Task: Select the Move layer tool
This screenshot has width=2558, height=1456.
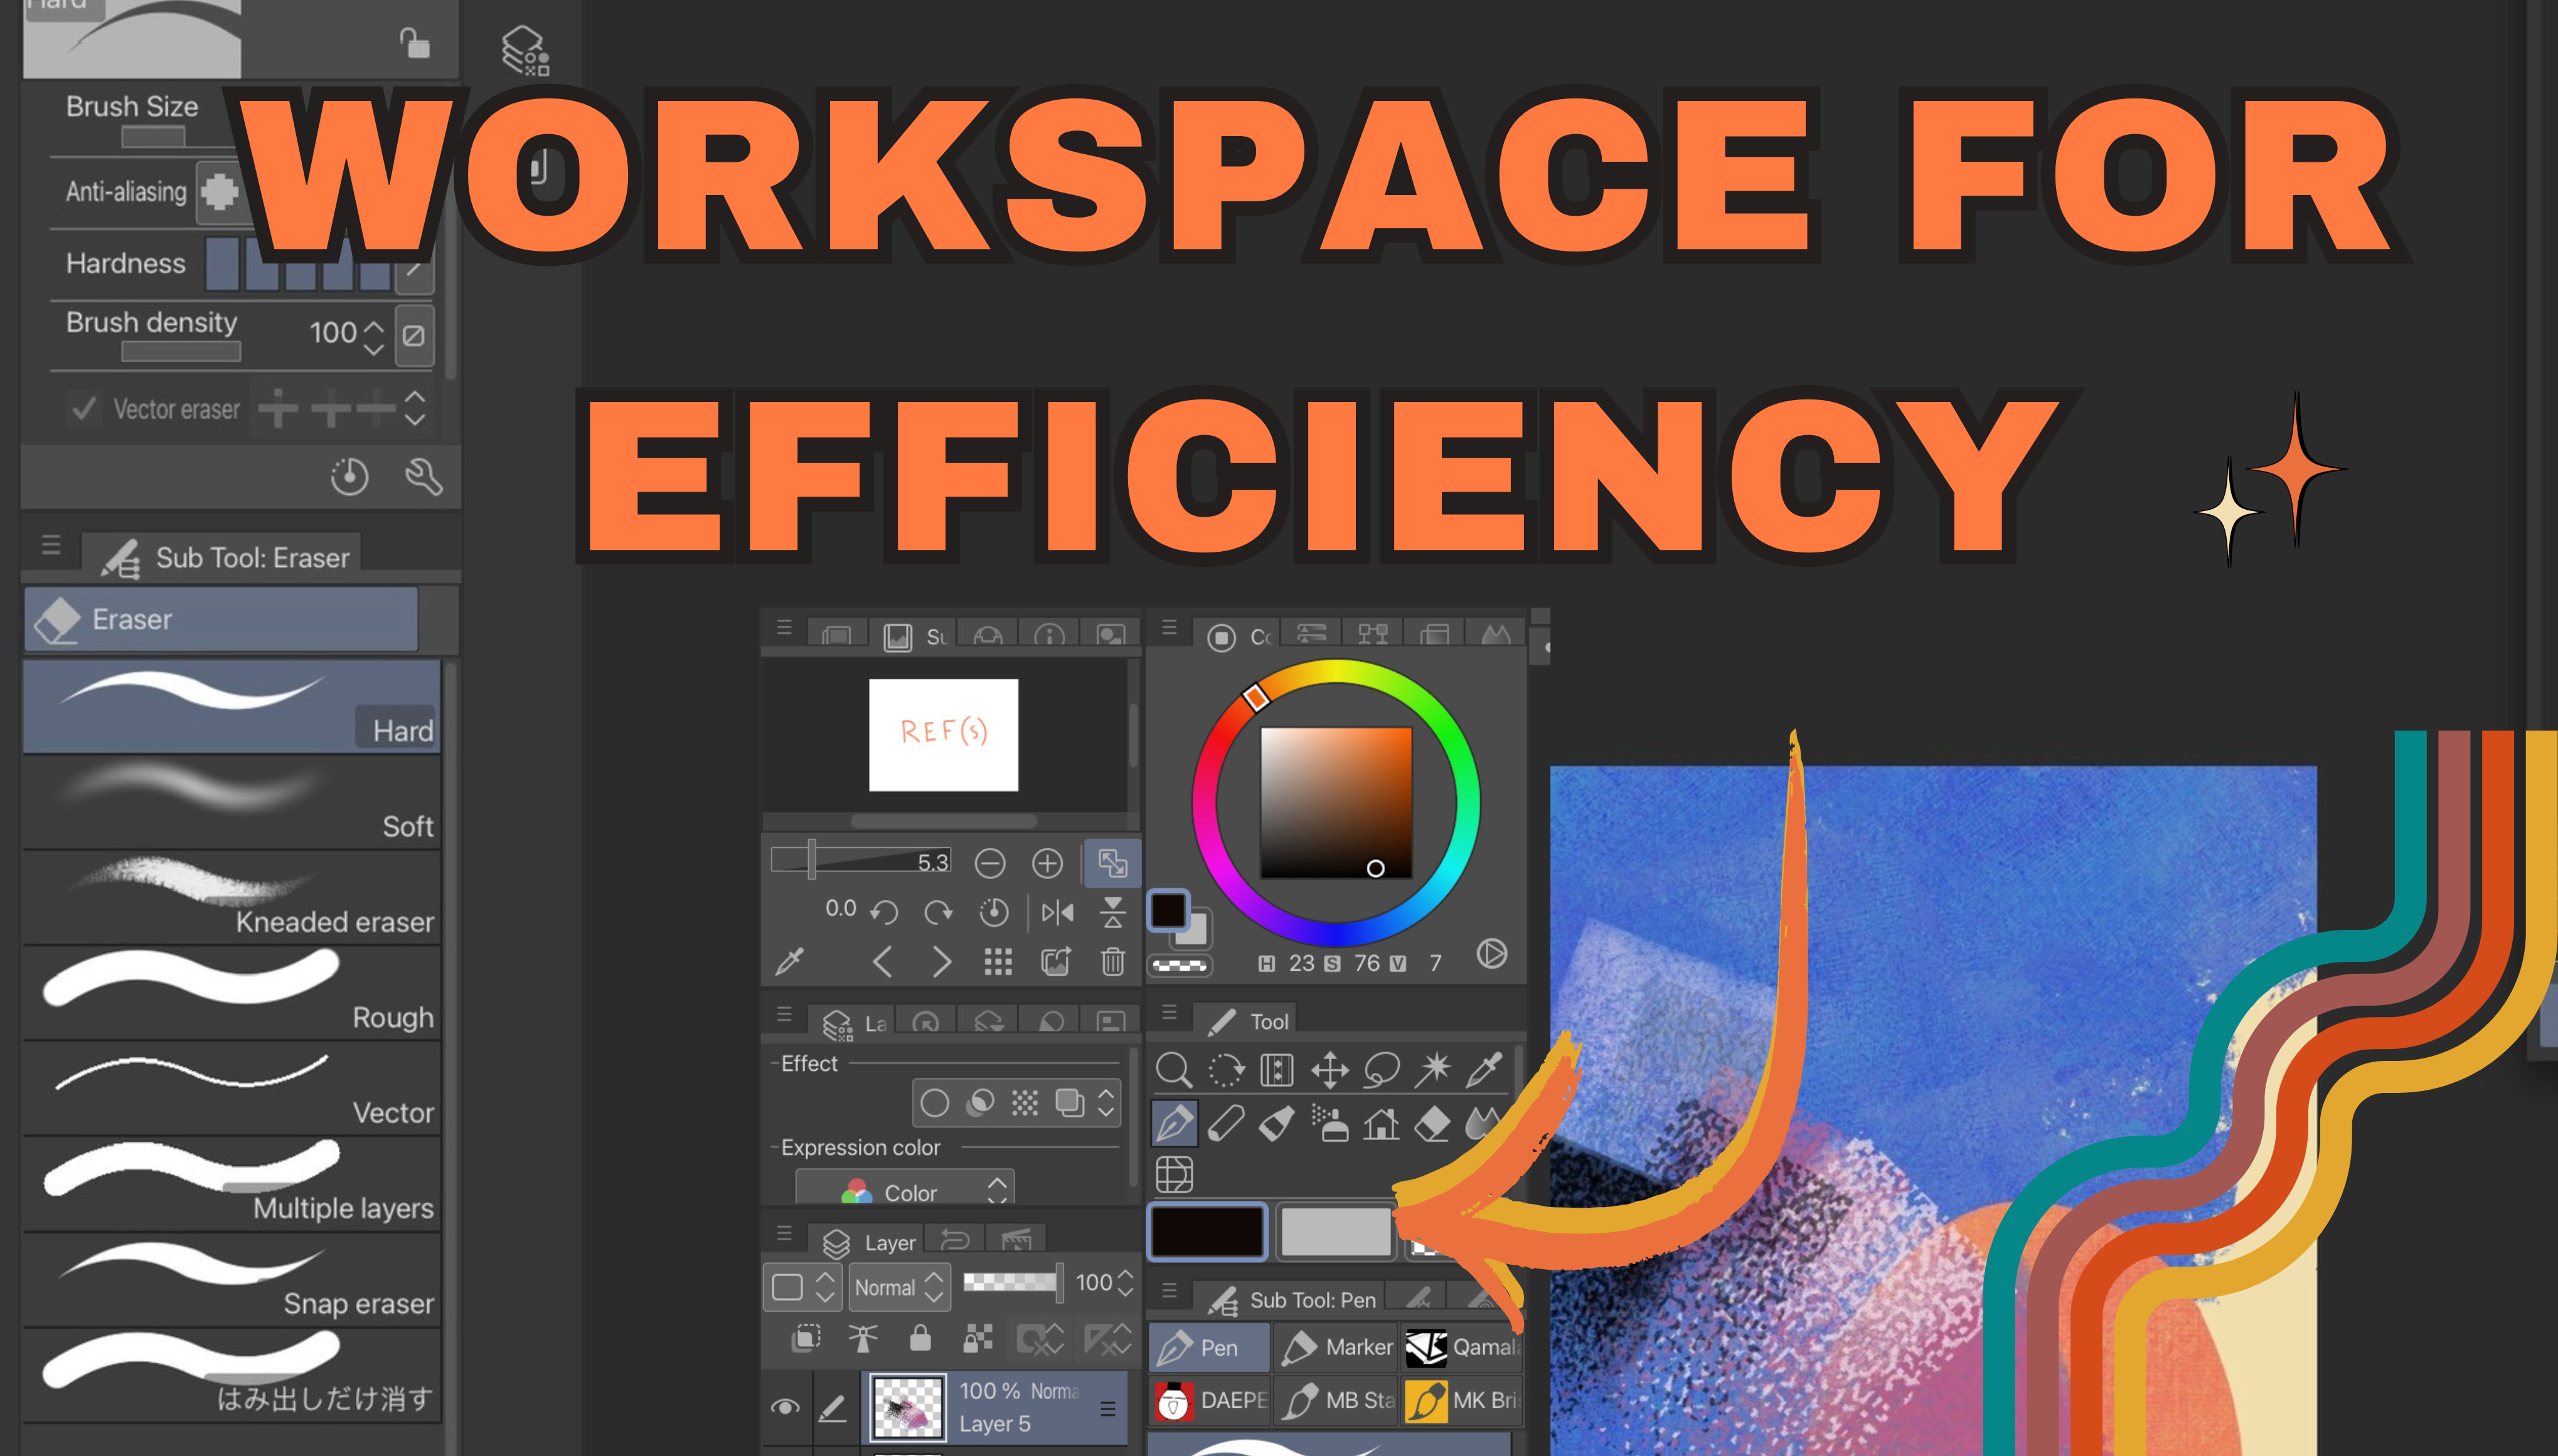Action: coord(1330,1070)
